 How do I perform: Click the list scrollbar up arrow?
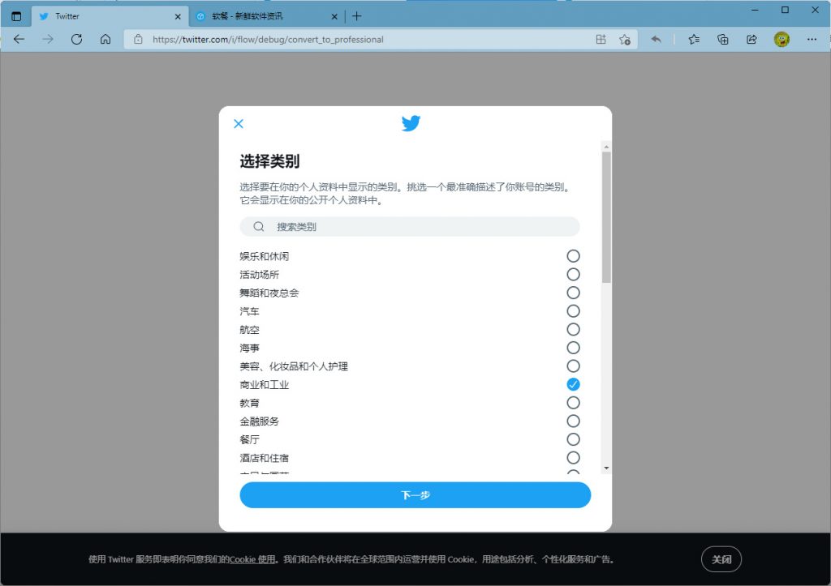606,147
